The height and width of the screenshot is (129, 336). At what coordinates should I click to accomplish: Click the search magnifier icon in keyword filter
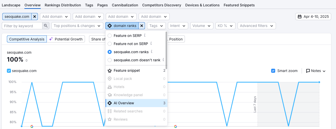click(x=46, y=26)
